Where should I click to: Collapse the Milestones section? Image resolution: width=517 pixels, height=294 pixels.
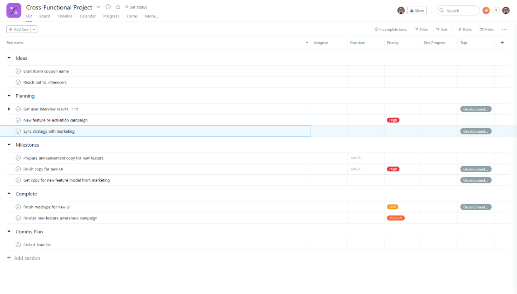(9, 145)
